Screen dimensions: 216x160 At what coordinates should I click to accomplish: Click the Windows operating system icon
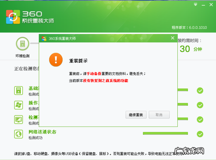point(19,105)
